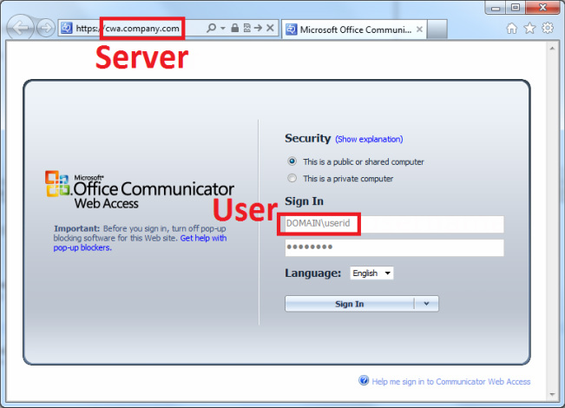Maximize the browser window
This screenshot has height=408, width=565.
(x=516, y=8)
